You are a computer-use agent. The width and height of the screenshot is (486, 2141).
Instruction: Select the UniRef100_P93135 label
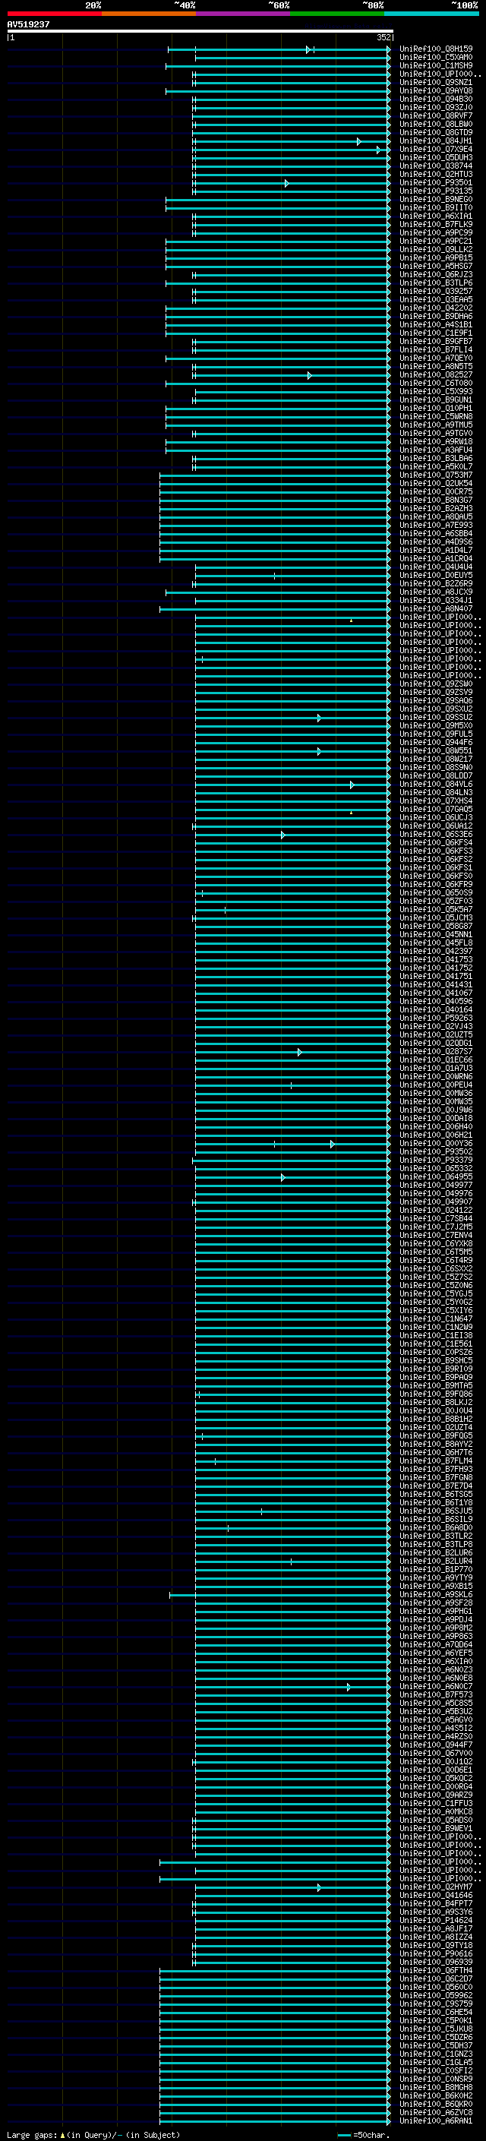[x=436, y=191]
